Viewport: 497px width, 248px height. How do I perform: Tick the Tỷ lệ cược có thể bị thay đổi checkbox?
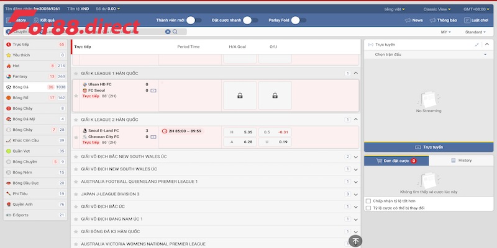click(x=368, y=208)
